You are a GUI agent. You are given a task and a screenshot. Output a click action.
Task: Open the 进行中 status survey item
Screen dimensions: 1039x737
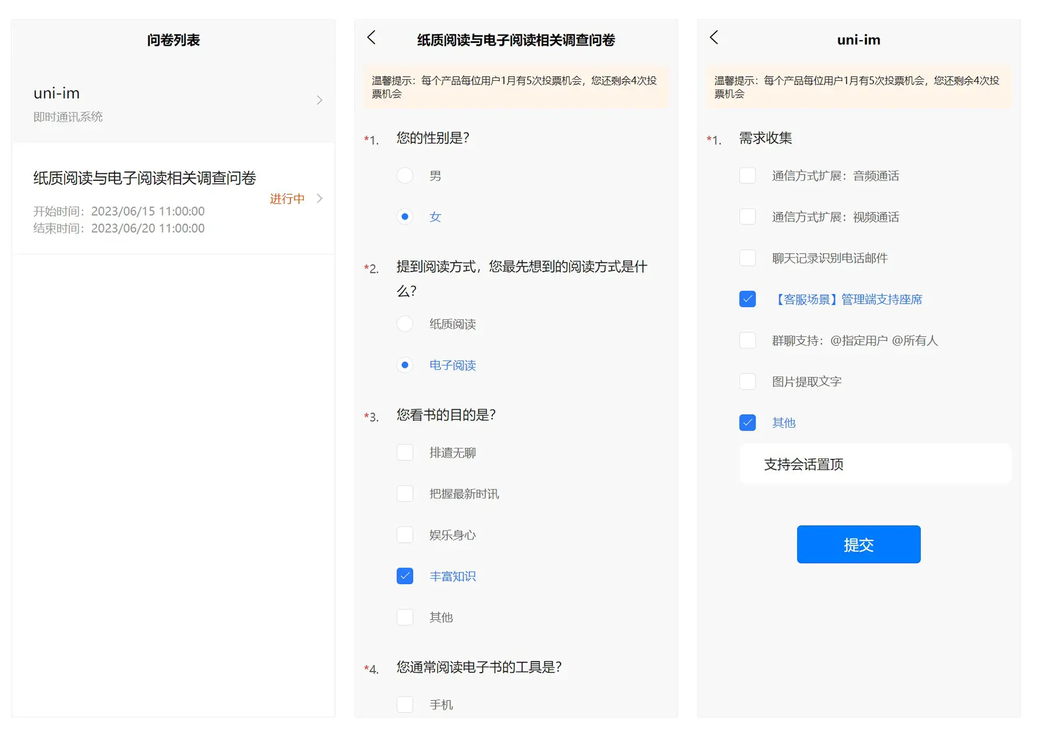click(x=287, y=199)
